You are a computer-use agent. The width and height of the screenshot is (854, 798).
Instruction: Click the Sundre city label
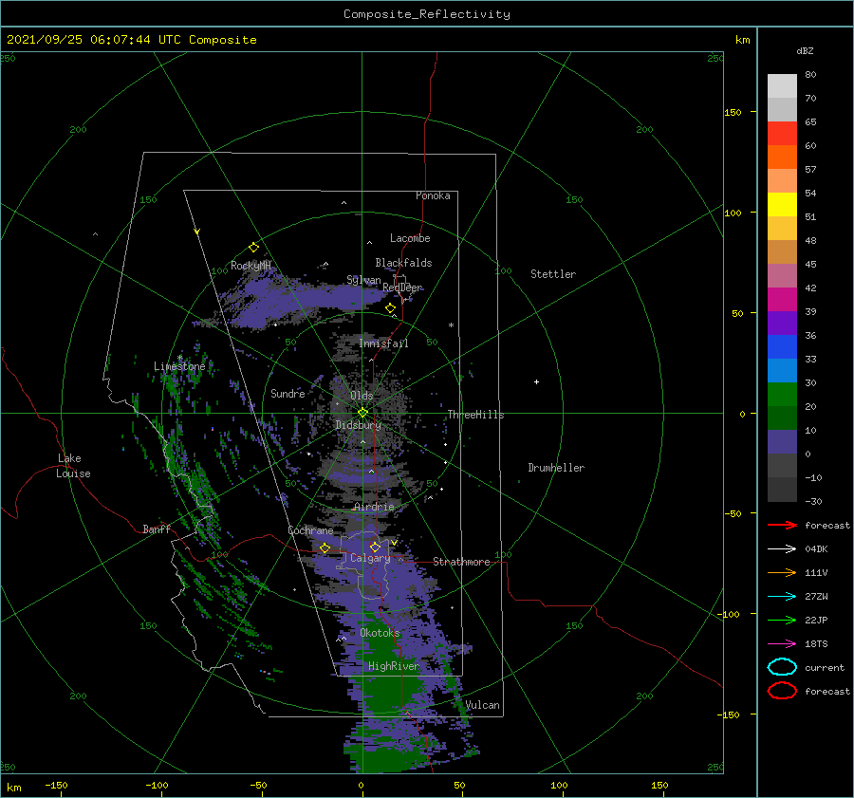288,393
